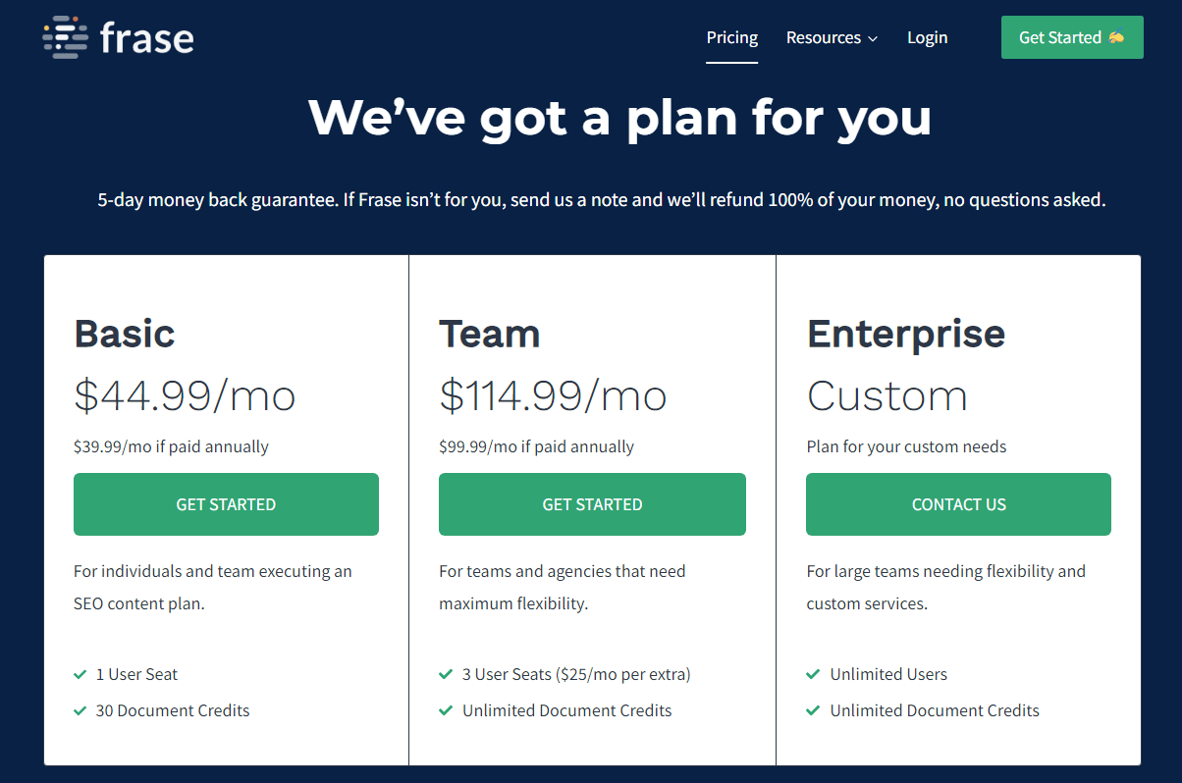Click the checkmark beside 3 User Seats
Image resolution: width=1182 pixels, height=783 pixels.
click(x=446, y=674)
